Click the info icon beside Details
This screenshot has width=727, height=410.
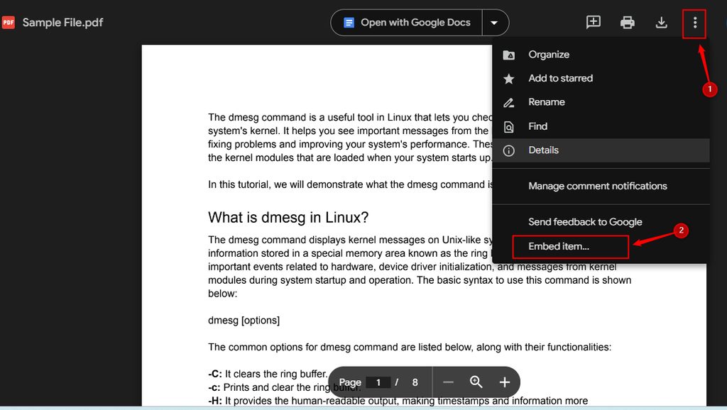click(x=508, y=150)
